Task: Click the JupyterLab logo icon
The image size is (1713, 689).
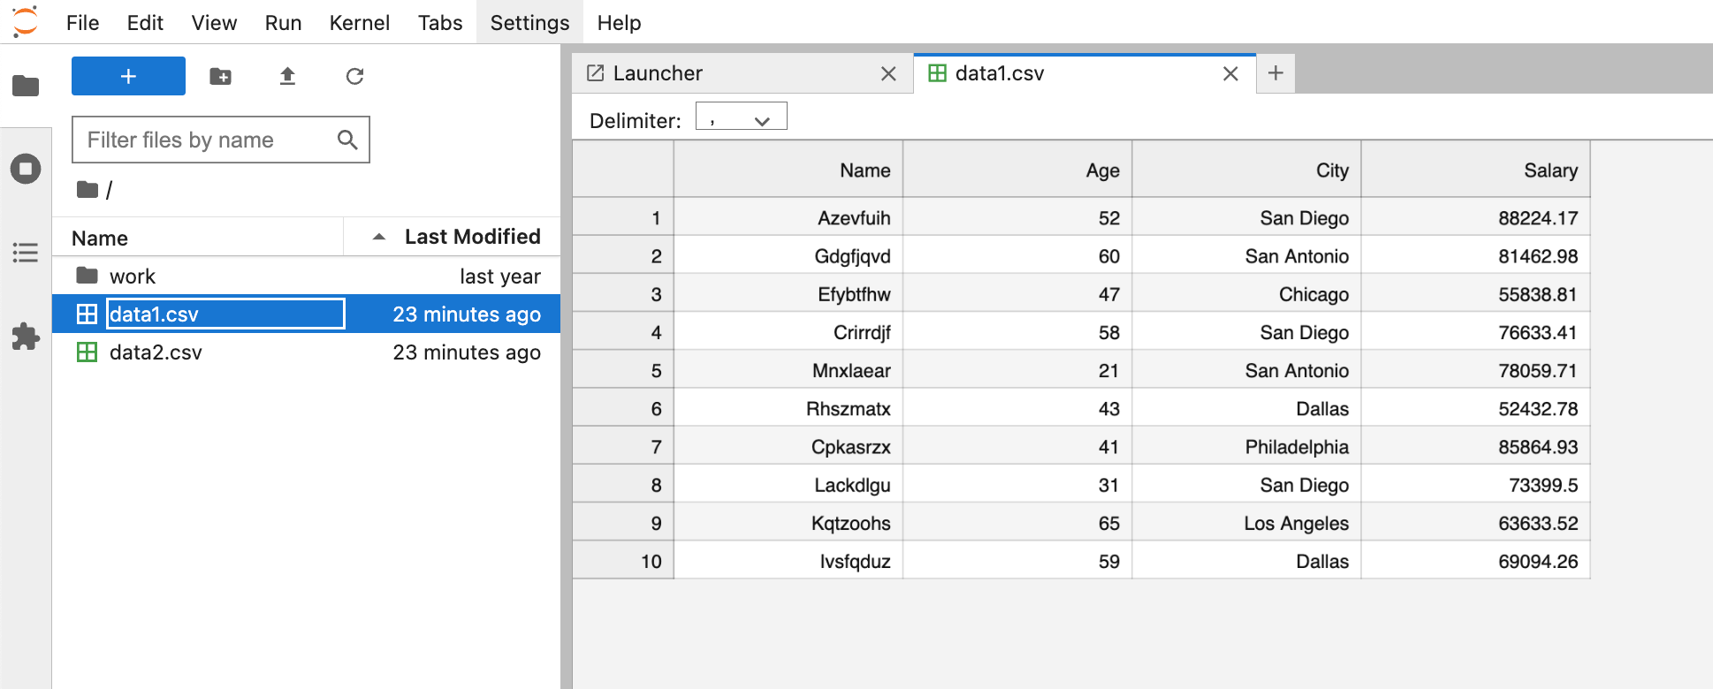Action: pos(26,21)
